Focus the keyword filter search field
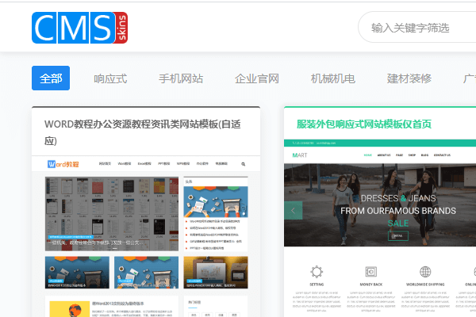 coord(417,28)
